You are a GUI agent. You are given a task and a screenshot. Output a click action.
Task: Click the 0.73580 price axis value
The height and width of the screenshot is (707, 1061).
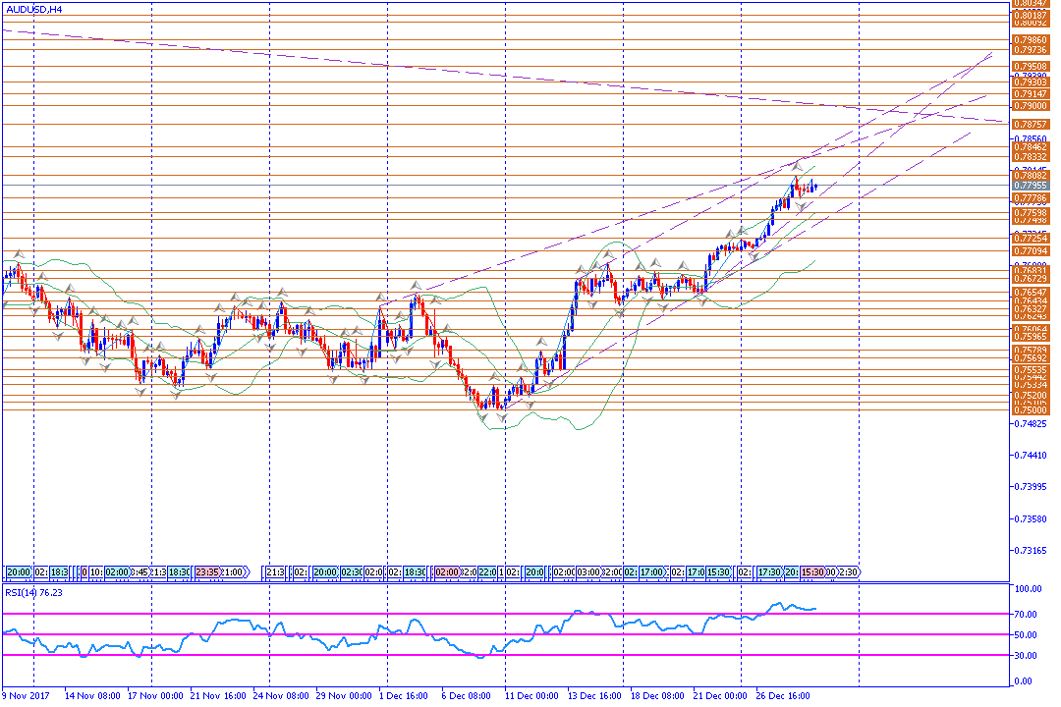coord(1032,518)
